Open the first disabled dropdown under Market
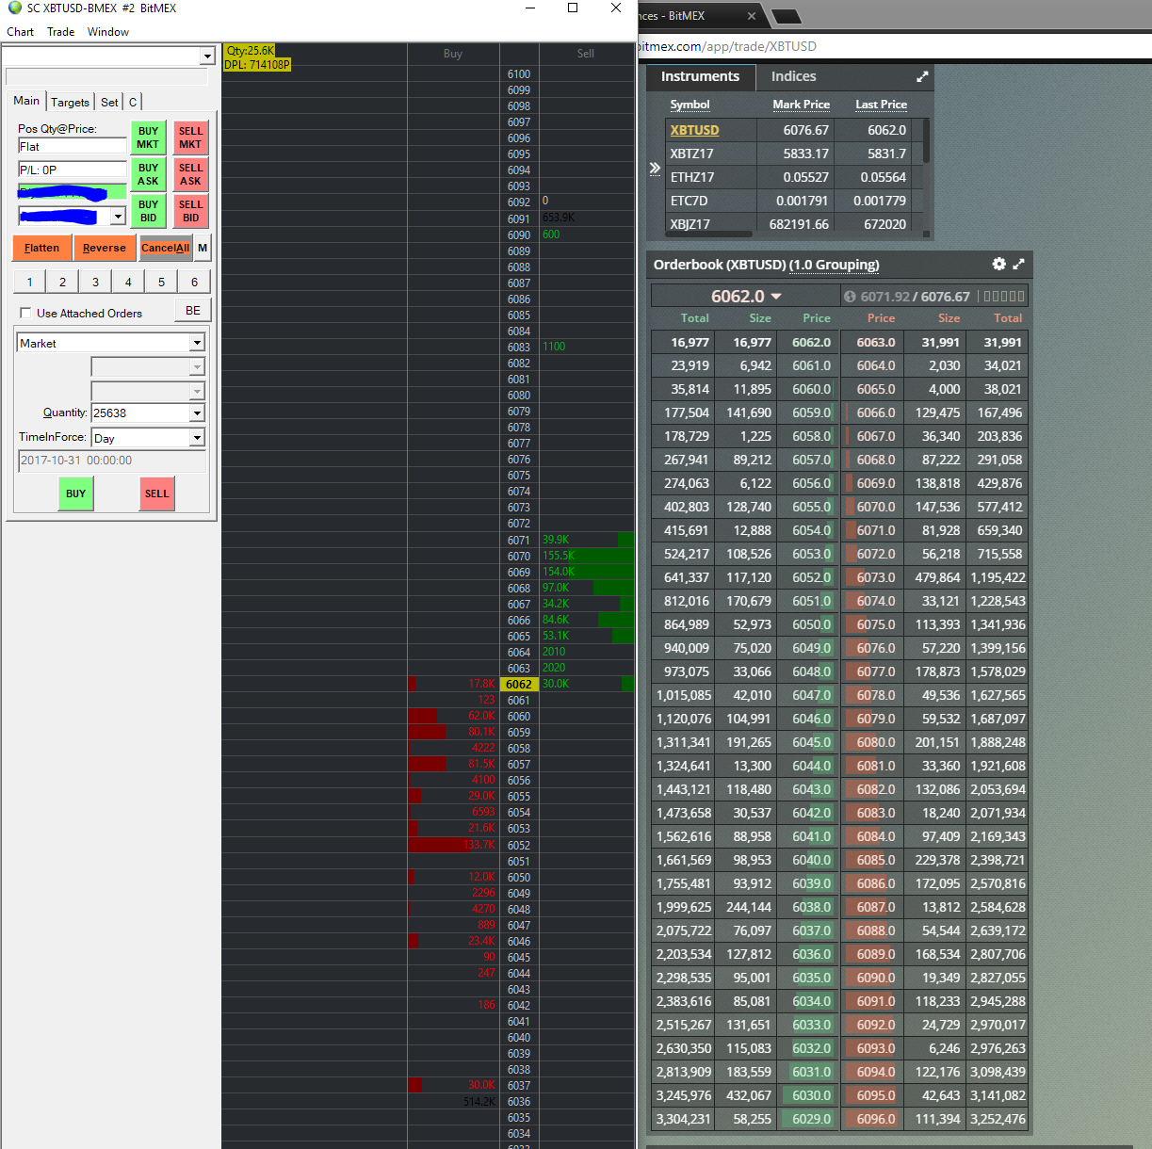Screen dimensions: 1152x1149 [197, 367]
